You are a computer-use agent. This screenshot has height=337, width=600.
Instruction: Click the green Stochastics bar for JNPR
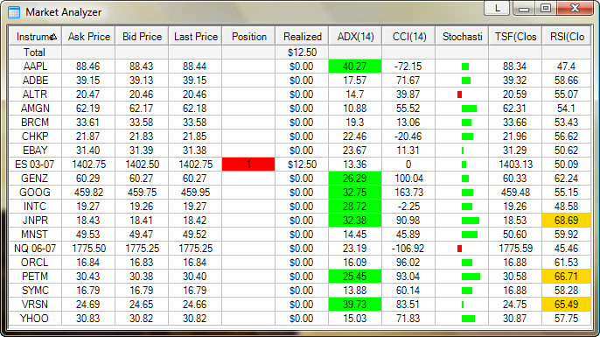[471, 221]
